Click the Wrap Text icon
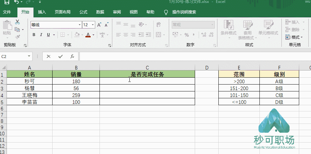311x154 pixels. (x=159, y=25)
